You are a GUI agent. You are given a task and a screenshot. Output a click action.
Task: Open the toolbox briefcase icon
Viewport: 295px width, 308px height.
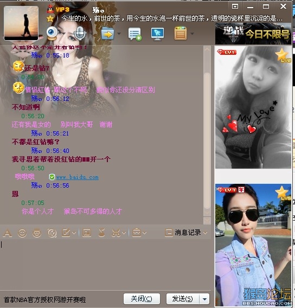[x=137, y=233]
